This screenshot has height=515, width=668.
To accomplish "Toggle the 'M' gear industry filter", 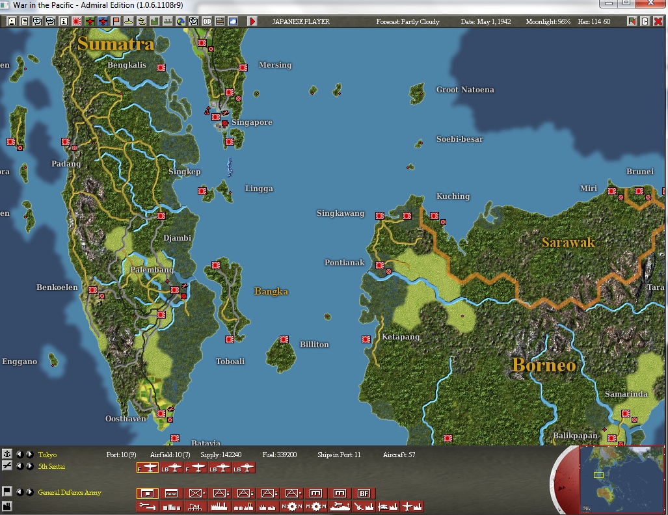I will click(x=315, y=507).
